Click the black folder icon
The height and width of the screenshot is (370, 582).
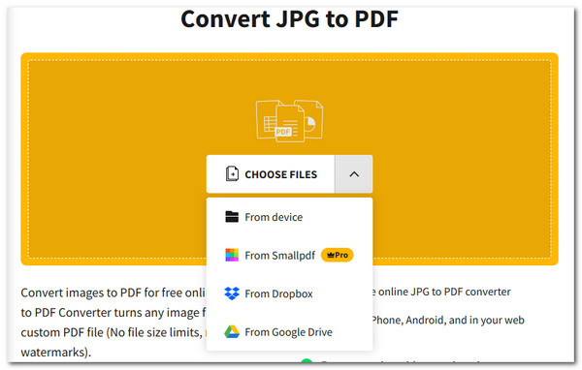point(232,217)
